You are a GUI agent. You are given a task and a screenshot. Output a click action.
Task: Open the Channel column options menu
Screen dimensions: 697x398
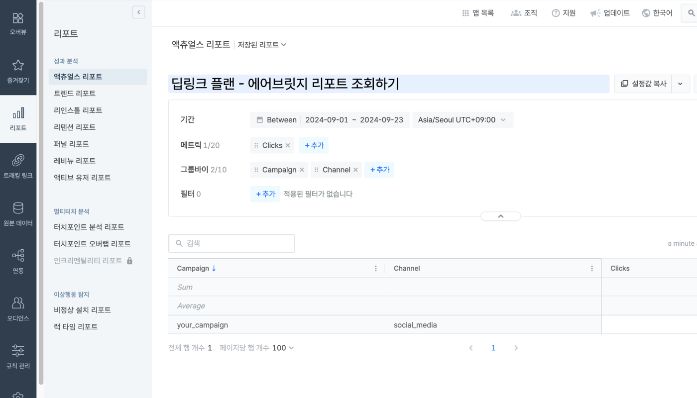coord(592,268)
